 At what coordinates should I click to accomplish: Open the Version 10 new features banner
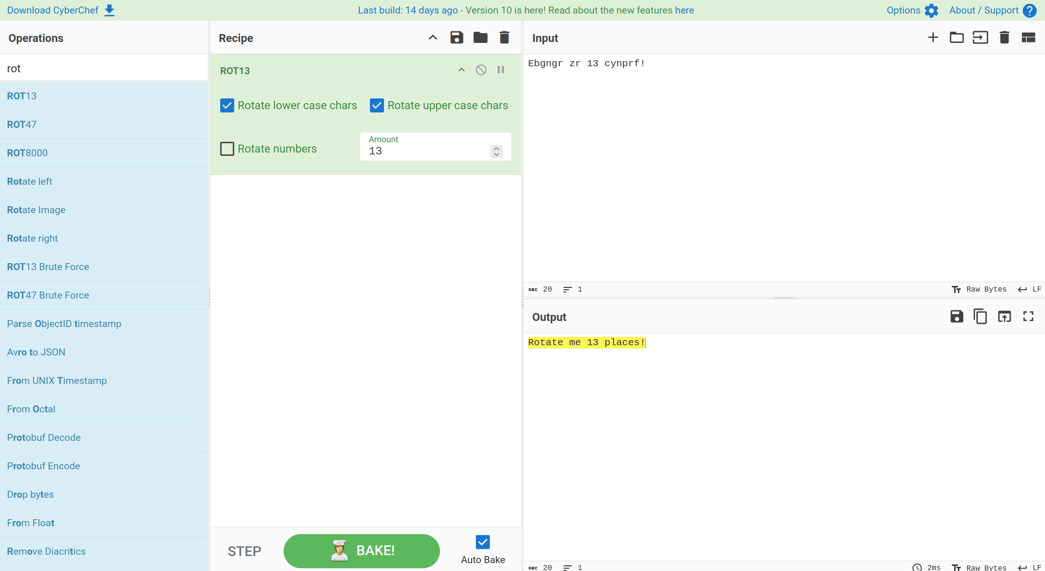pos(526,10)
